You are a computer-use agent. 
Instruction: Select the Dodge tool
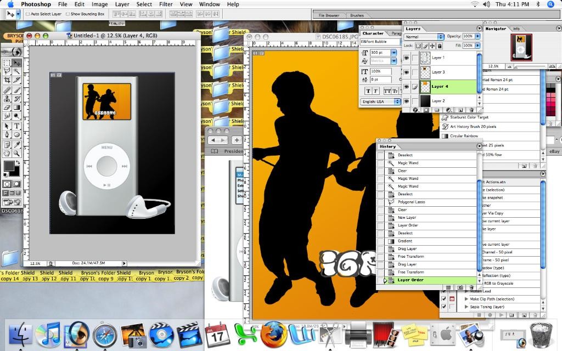tap(16, 116)
